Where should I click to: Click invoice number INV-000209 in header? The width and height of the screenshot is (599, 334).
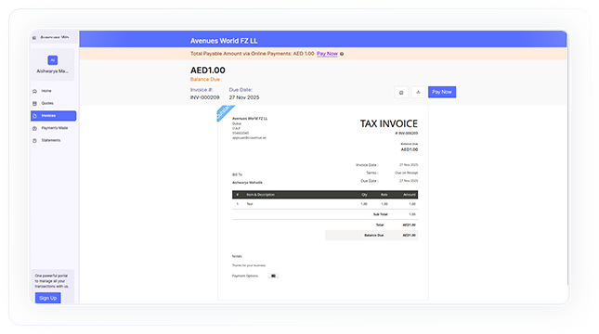pos(204,97)
